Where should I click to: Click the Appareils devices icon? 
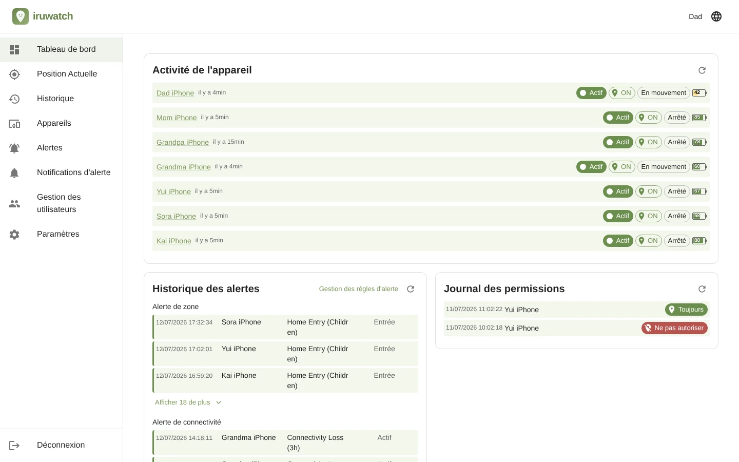14,123
